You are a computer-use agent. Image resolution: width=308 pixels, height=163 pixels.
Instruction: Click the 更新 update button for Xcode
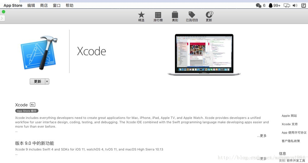tap(37, 81)
